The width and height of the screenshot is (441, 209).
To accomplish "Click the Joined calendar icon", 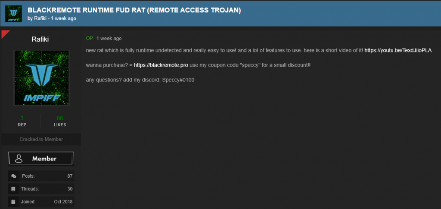I will coord(13,201).
